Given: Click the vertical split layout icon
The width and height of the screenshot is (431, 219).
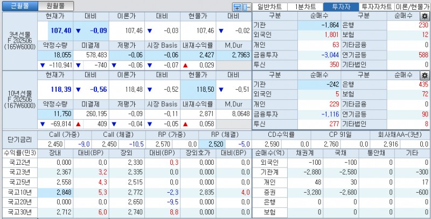Looking at the screenshot, I should coord(246,8).
